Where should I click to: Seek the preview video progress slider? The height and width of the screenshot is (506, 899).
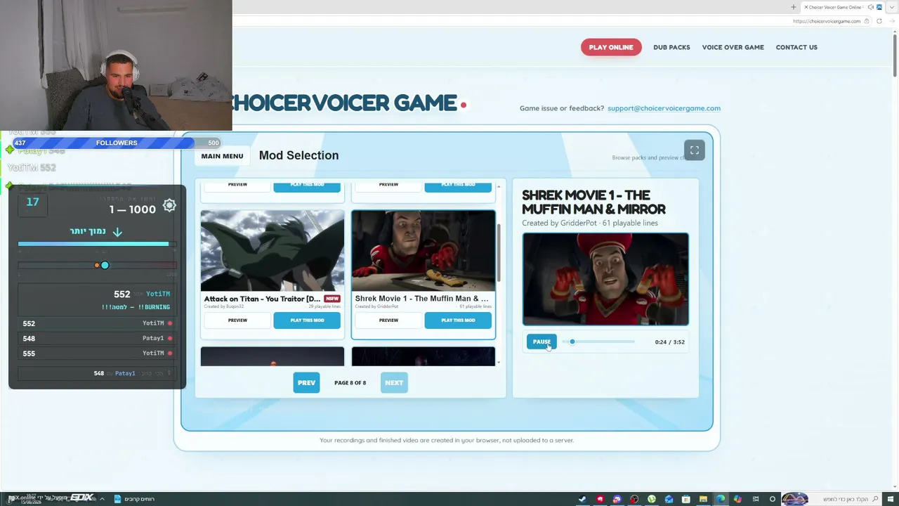coord(598,342)
